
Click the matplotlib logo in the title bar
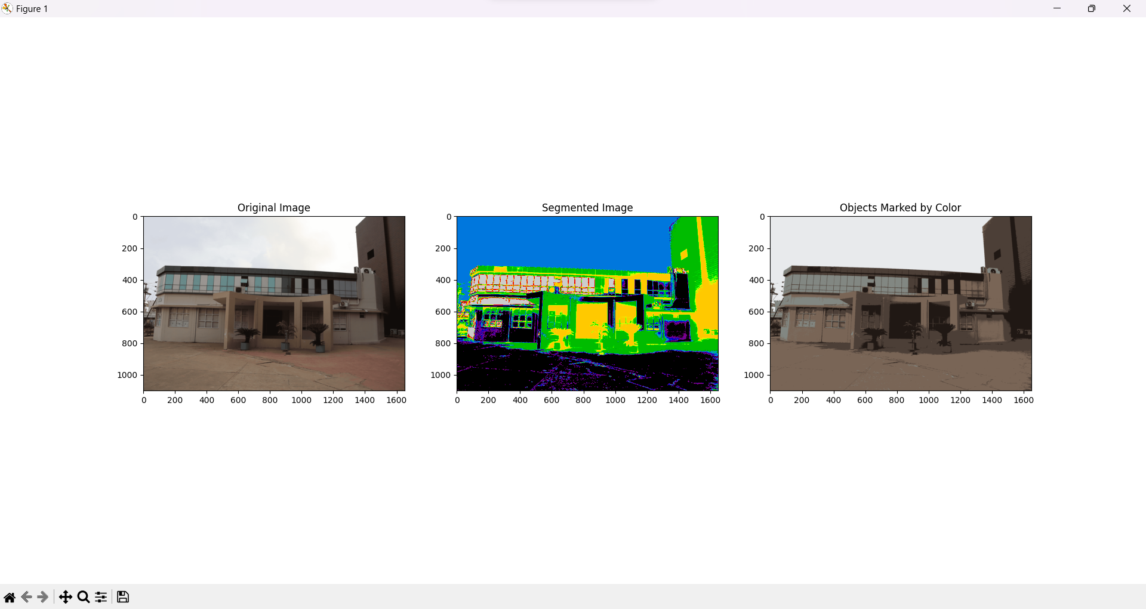pos(8,8)
